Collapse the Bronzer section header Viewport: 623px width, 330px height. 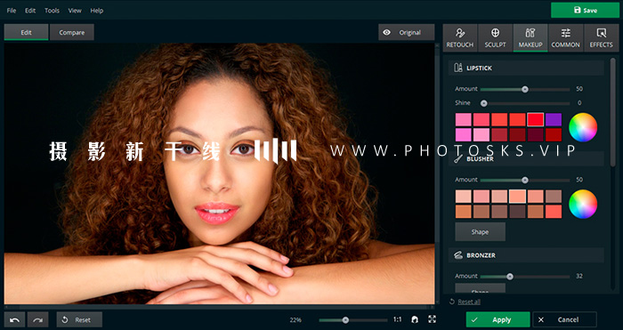(527, 255)
